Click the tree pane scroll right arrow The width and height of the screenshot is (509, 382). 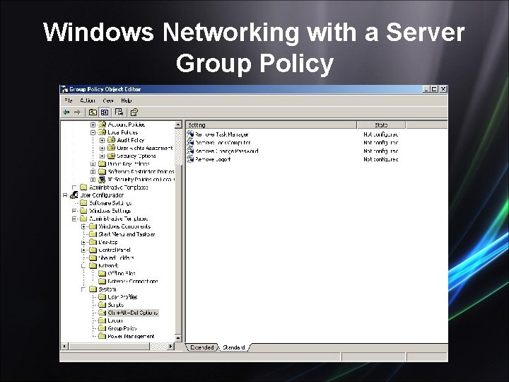coord(171,346)
